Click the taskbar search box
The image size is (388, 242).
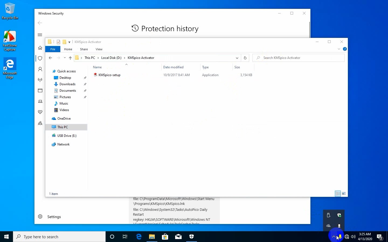coord(59,237)
